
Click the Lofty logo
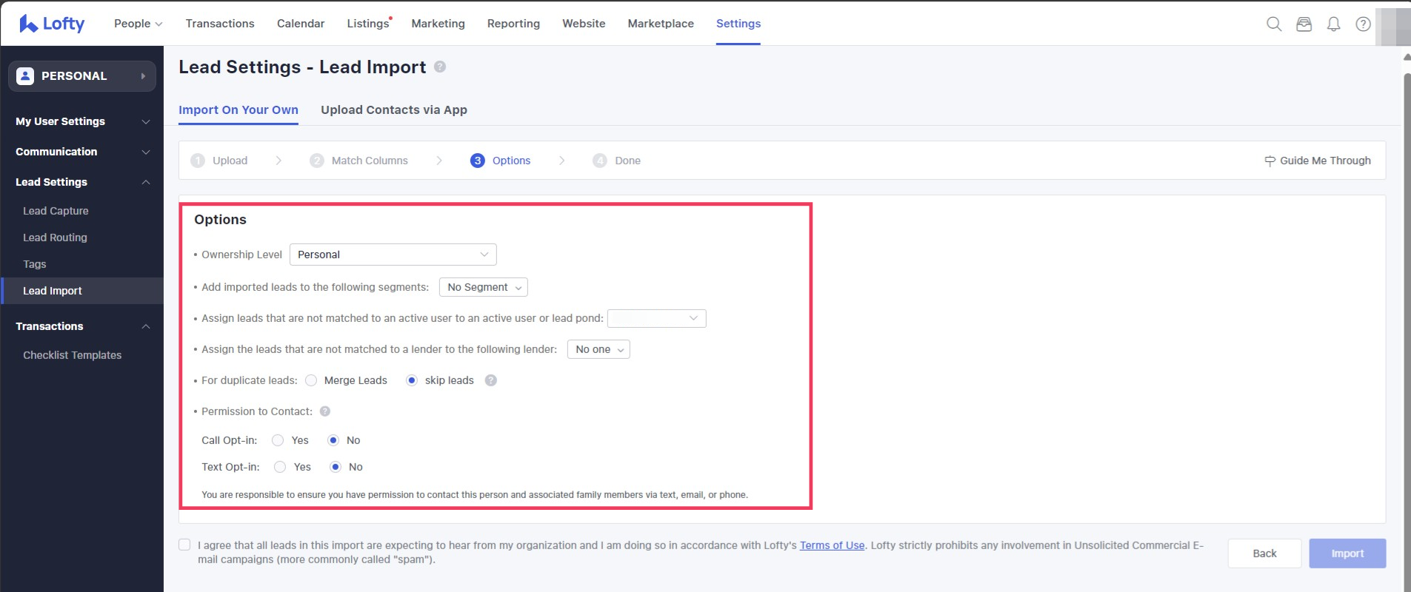click(x=52, y=24)
